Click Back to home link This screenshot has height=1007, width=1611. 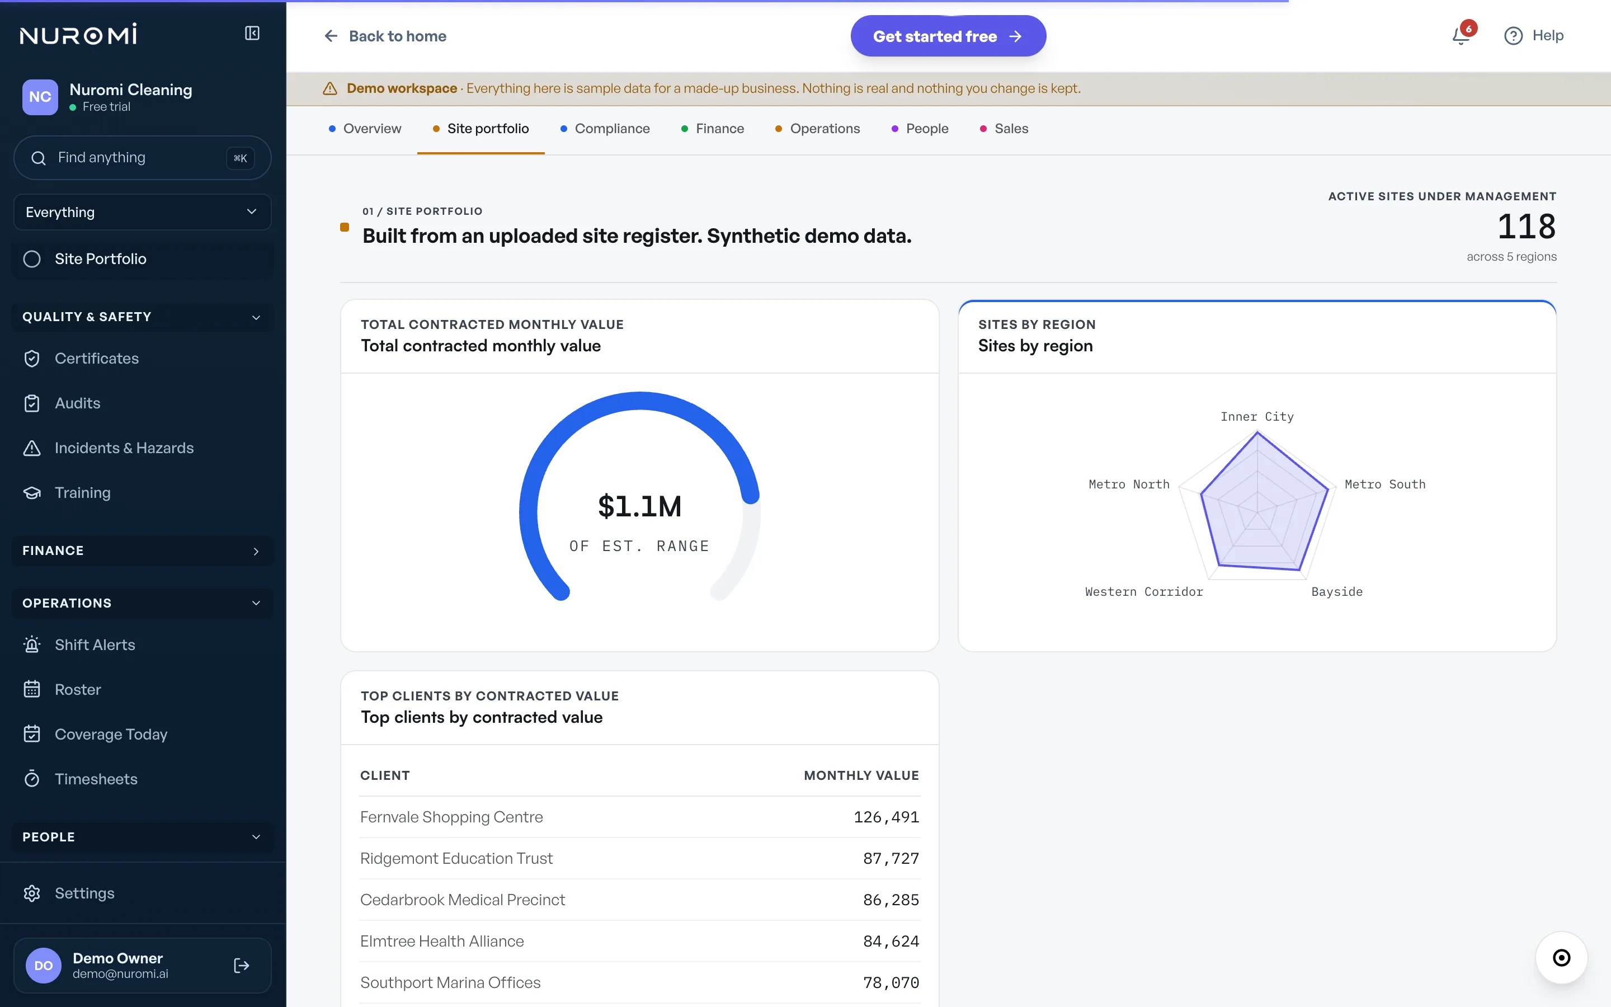(x=385, y=36)
